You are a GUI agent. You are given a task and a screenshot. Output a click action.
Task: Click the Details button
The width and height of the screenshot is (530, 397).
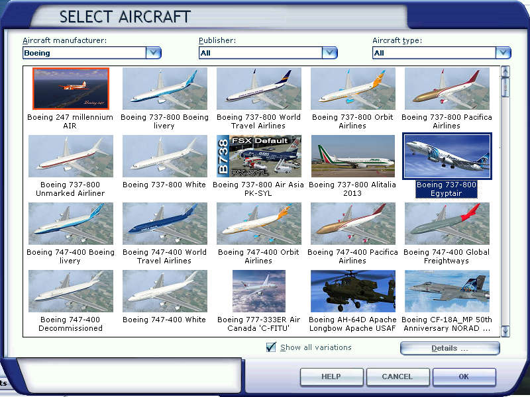click(450, 348)
